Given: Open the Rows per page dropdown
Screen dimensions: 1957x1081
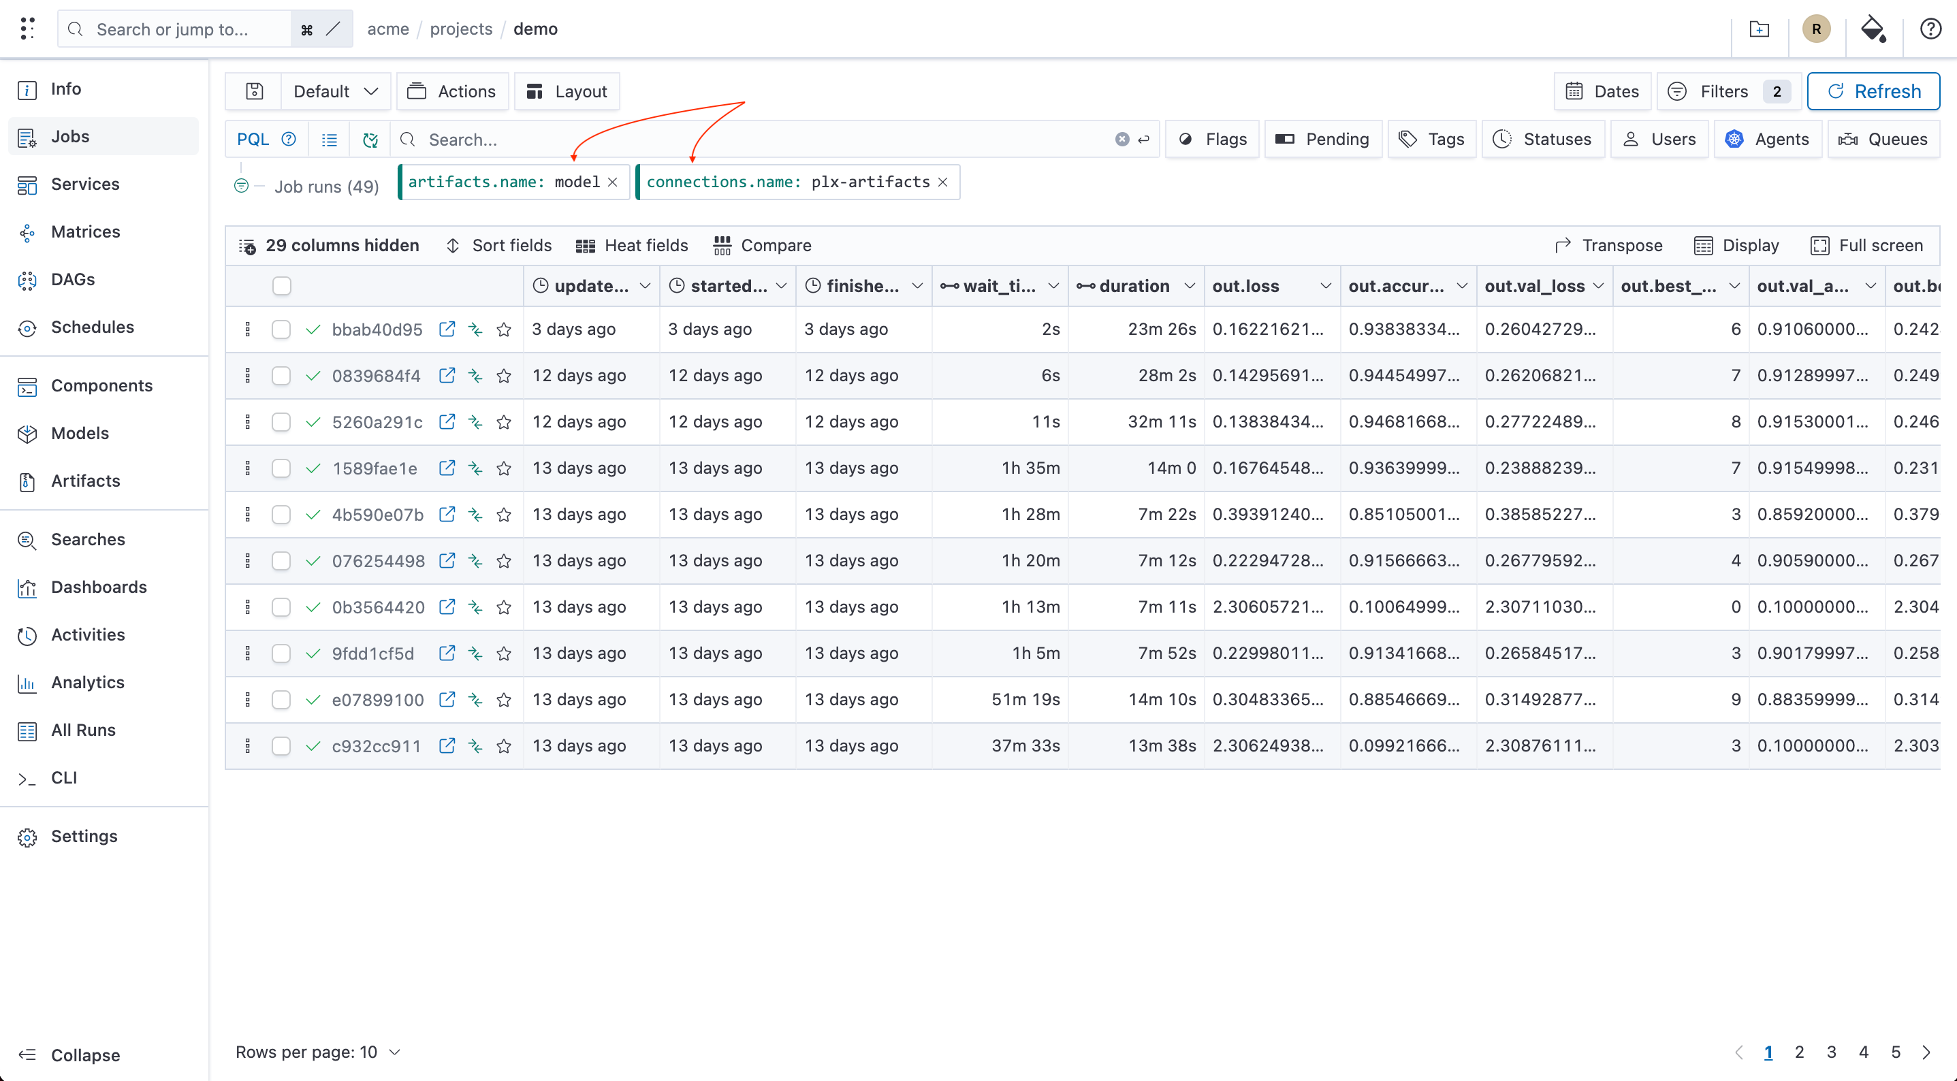Looking at the screenshot, I should pyautogui.click(x=318, y=1052).
